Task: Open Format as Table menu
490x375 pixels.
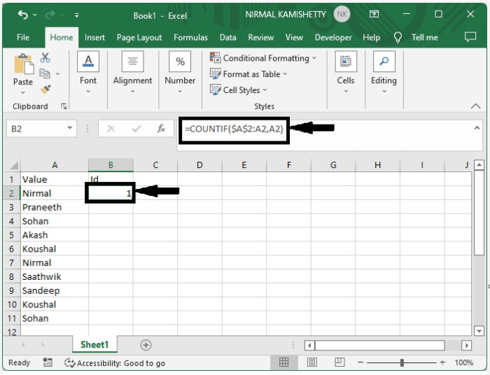Action: [x=248, y=74]
